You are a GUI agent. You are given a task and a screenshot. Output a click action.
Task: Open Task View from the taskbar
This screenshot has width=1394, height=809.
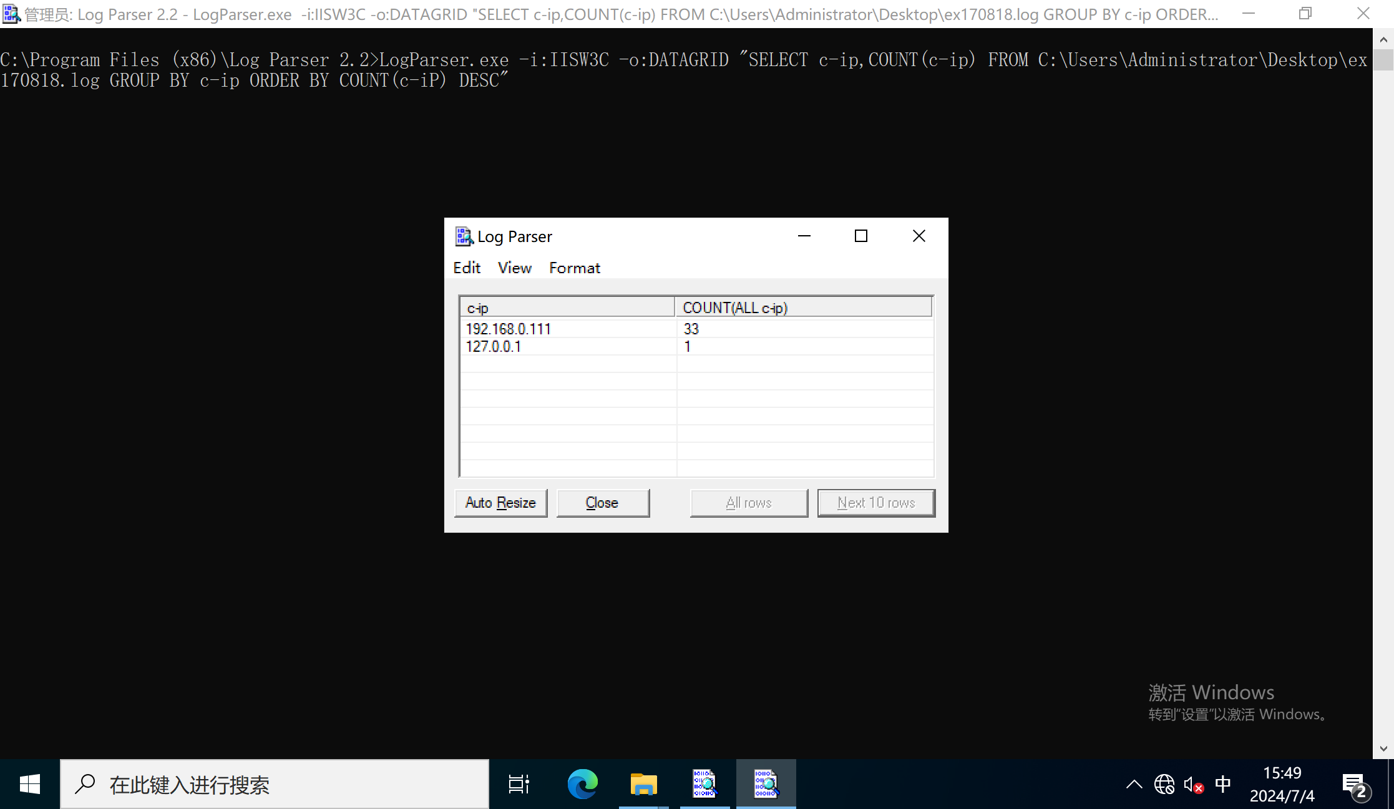[519, 784]
